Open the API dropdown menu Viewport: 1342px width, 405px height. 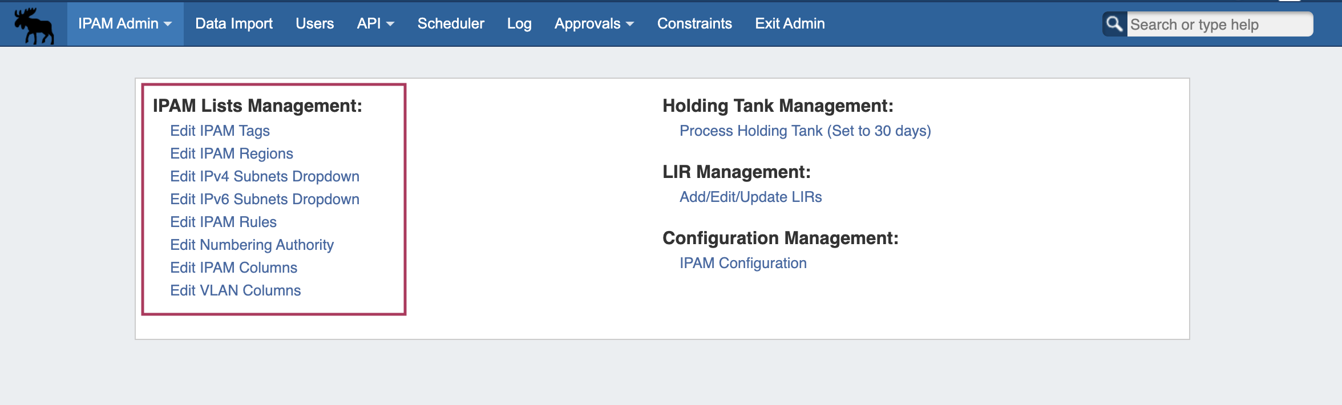click(375, 24)
